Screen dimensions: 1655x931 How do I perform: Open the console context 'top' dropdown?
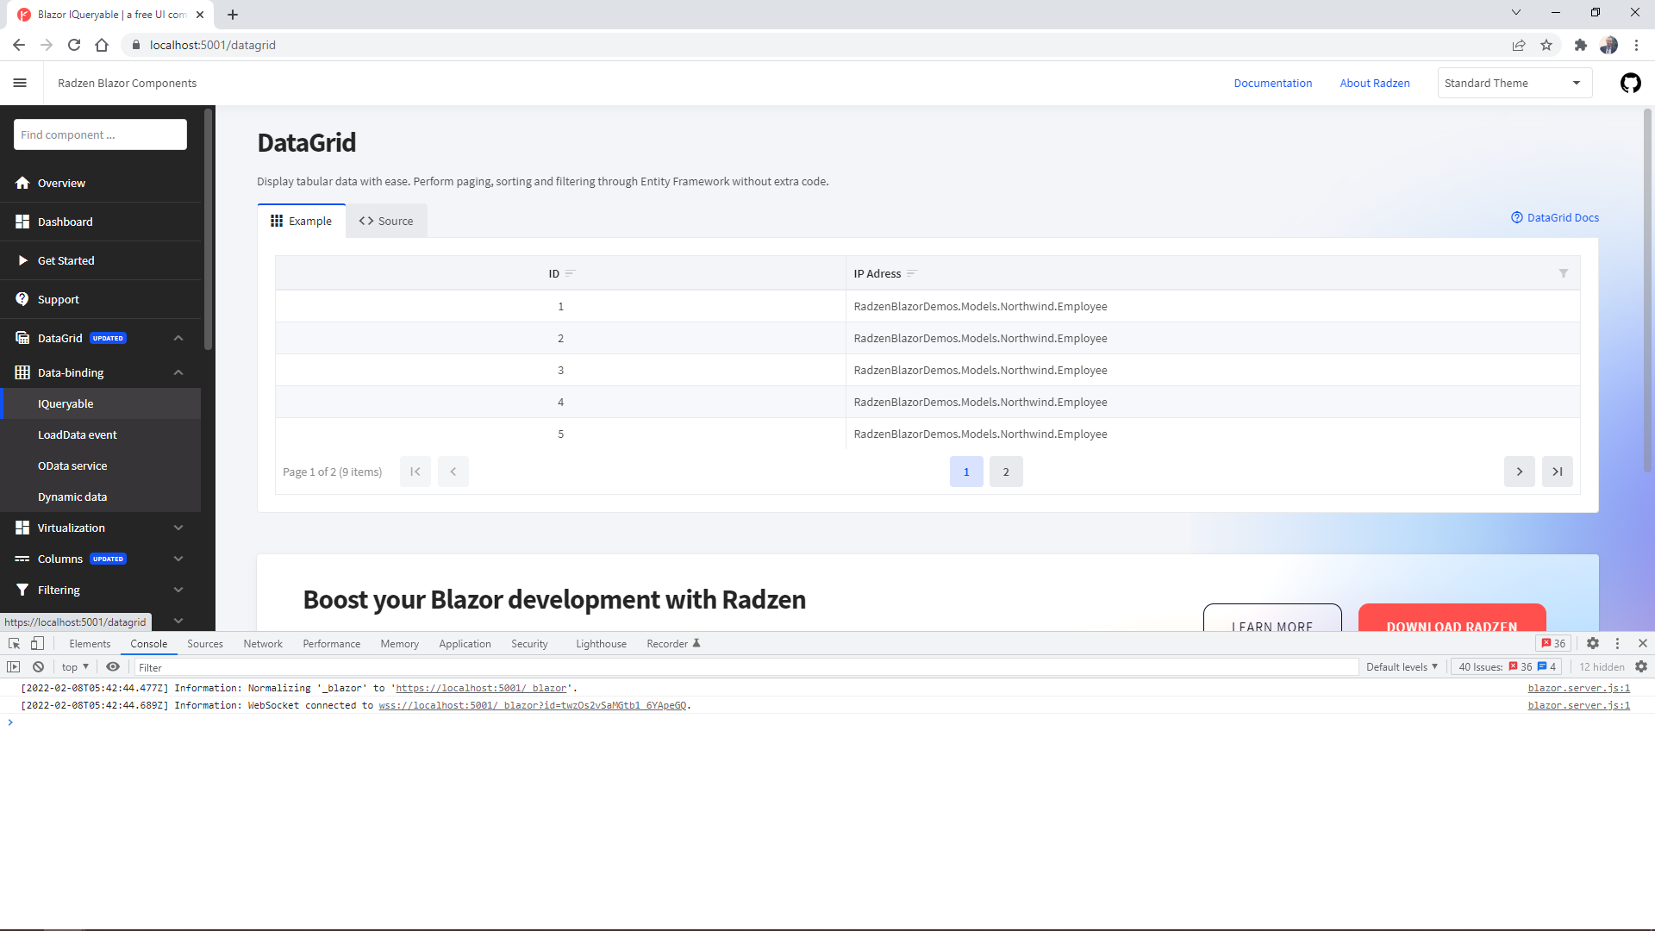75,666
